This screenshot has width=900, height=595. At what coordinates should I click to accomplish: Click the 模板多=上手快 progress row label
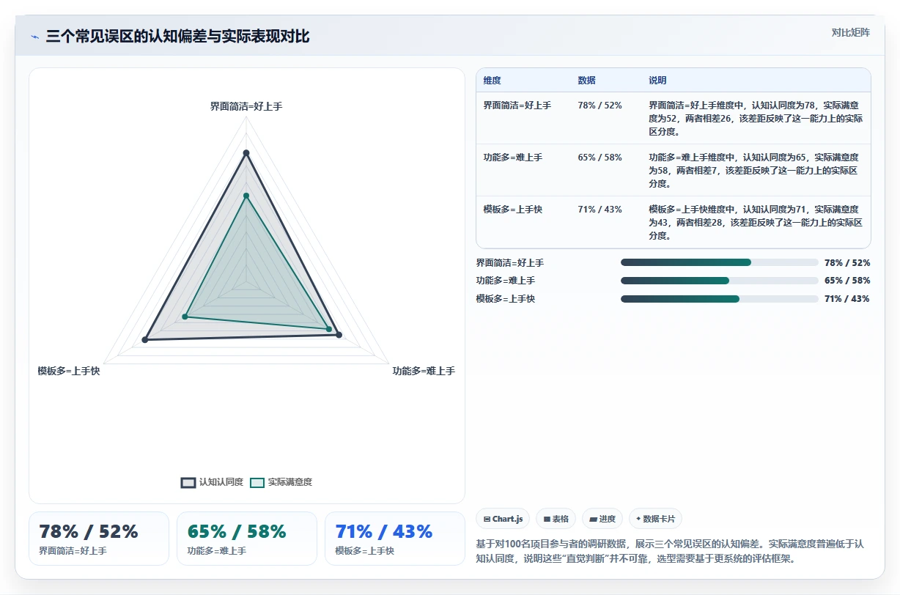[506, 299]
